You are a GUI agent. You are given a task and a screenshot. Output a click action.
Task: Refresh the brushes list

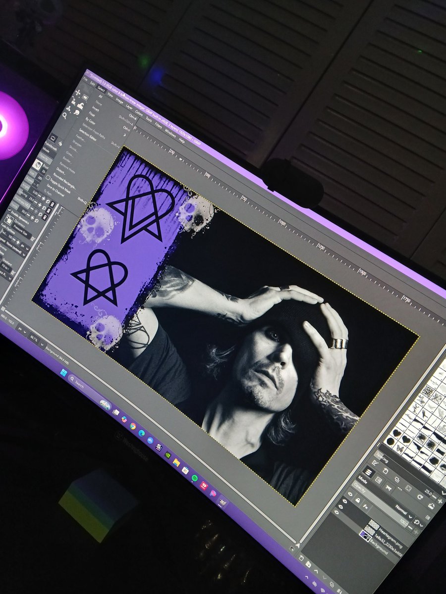click(420, 497)
